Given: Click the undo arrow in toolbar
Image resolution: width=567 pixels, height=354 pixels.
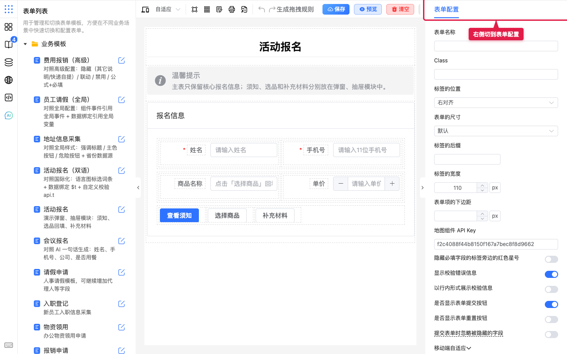Looking at the screenshot, I should 261,9.
